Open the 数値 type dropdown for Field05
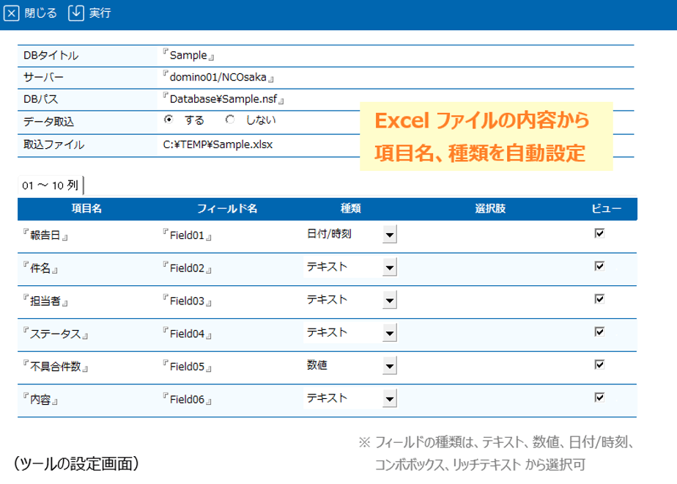 [390, 366]
